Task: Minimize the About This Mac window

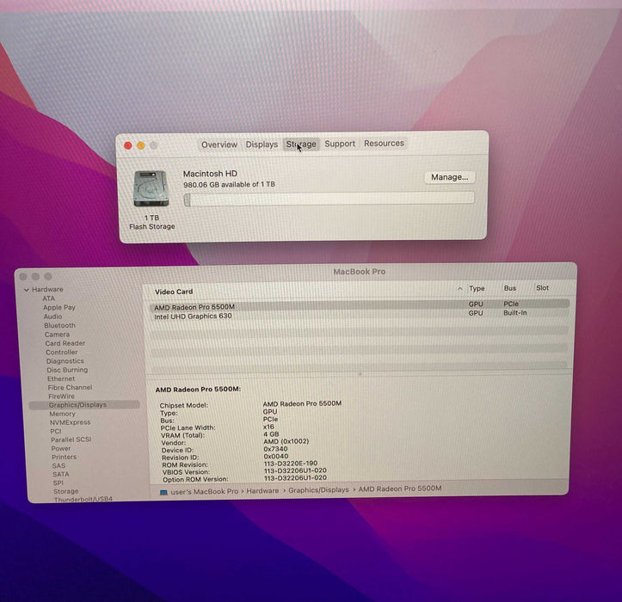Action: [x=141, y=145]
